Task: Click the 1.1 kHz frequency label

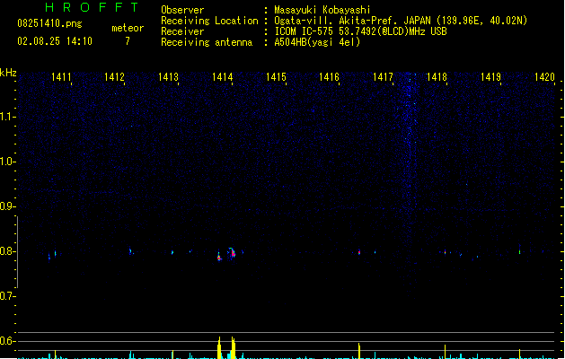Action: (x=7, y=117)
